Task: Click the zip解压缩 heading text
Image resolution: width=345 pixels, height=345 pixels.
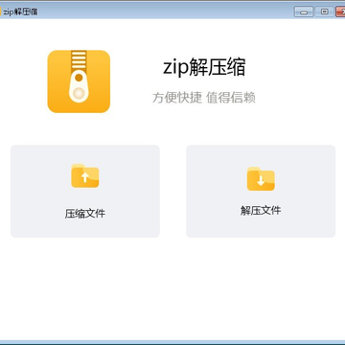Action: click(204, 68)
